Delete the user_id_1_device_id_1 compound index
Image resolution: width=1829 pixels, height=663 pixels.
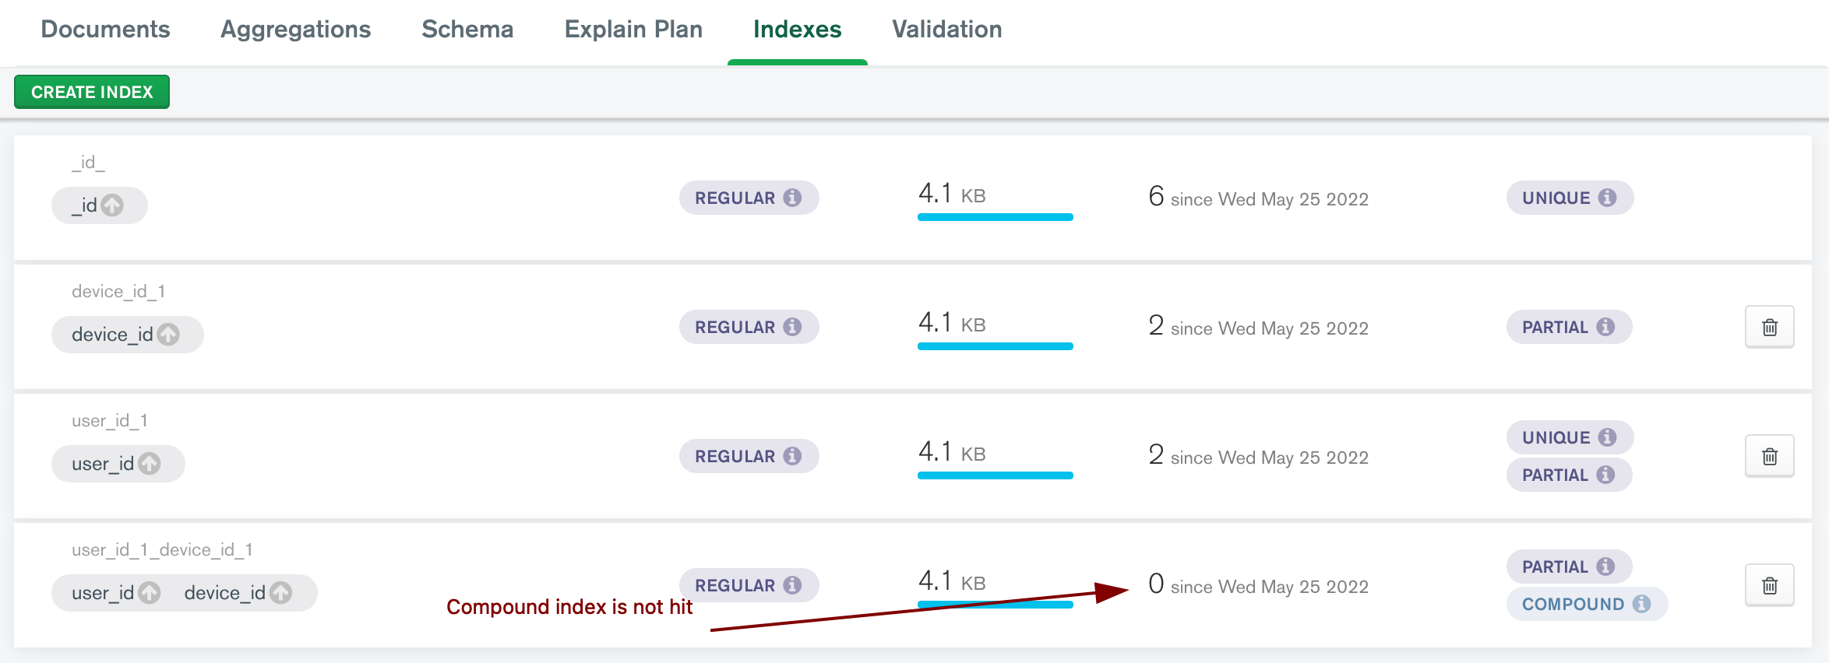tap(1769, 585)
